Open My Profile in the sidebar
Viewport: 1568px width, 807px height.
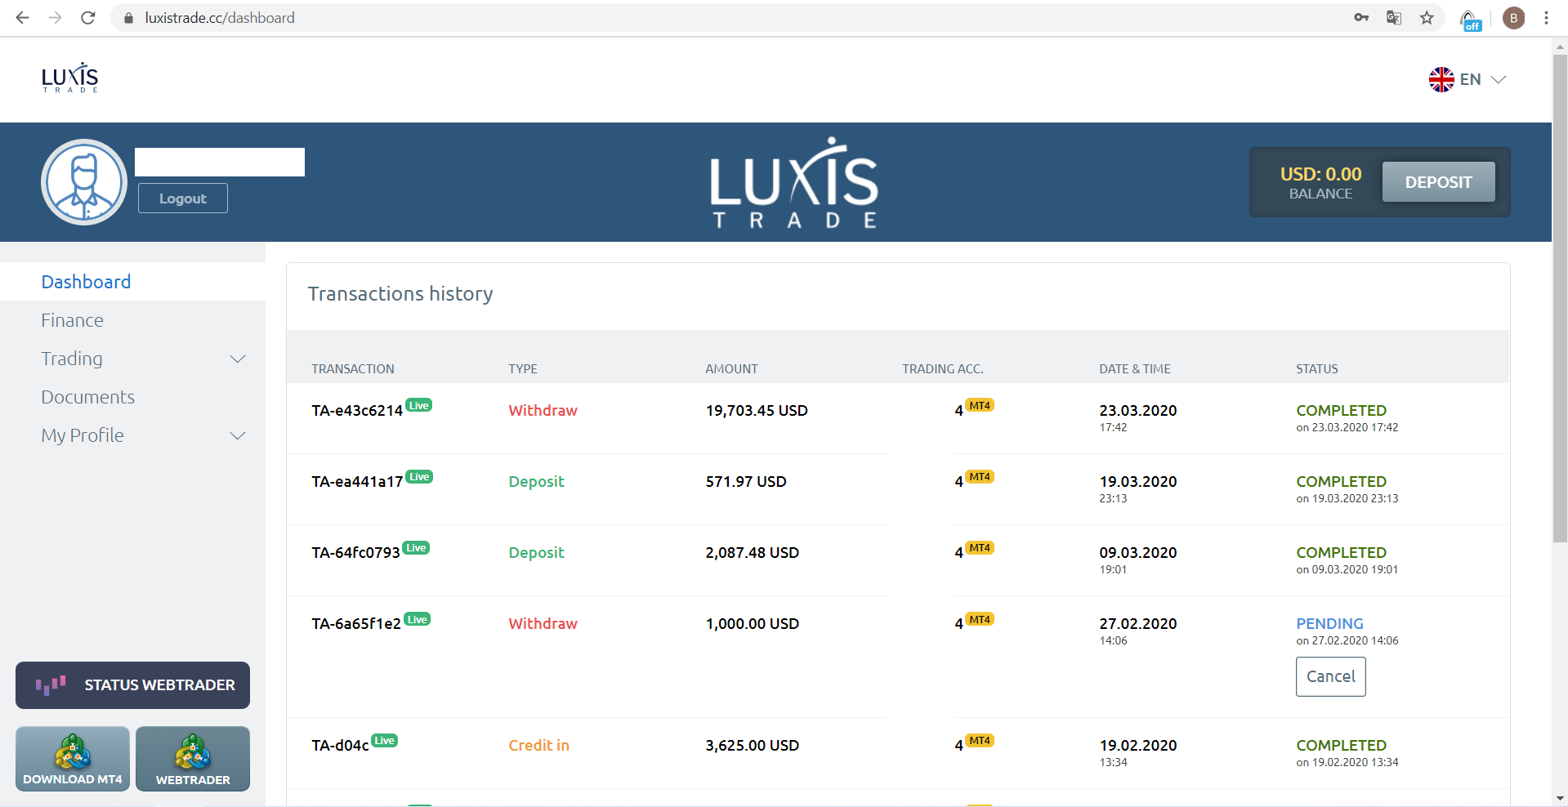coord(83,435)
